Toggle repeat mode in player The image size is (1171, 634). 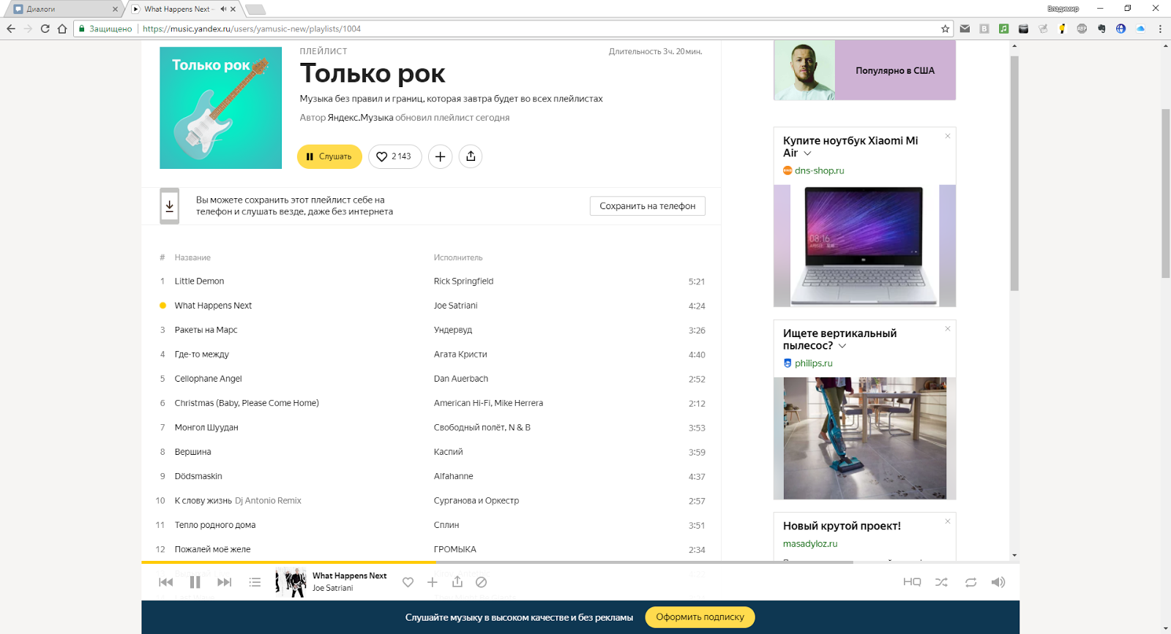pos(970,582)
